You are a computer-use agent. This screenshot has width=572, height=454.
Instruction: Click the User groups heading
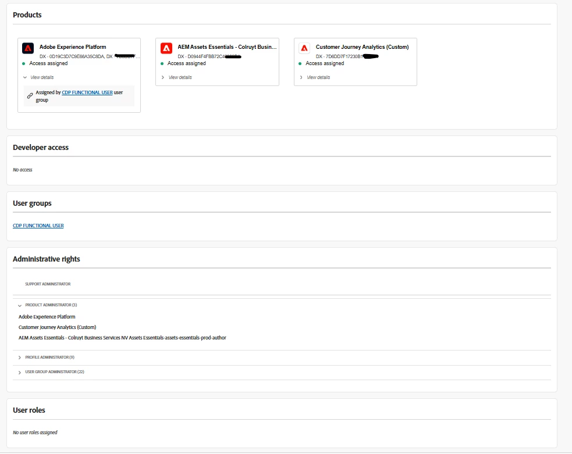[x=32, y=203]
